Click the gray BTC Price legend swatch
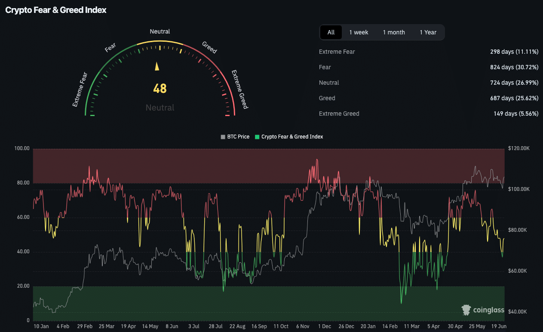The width and height of the screenshot is (543, 332). point(223,137)
